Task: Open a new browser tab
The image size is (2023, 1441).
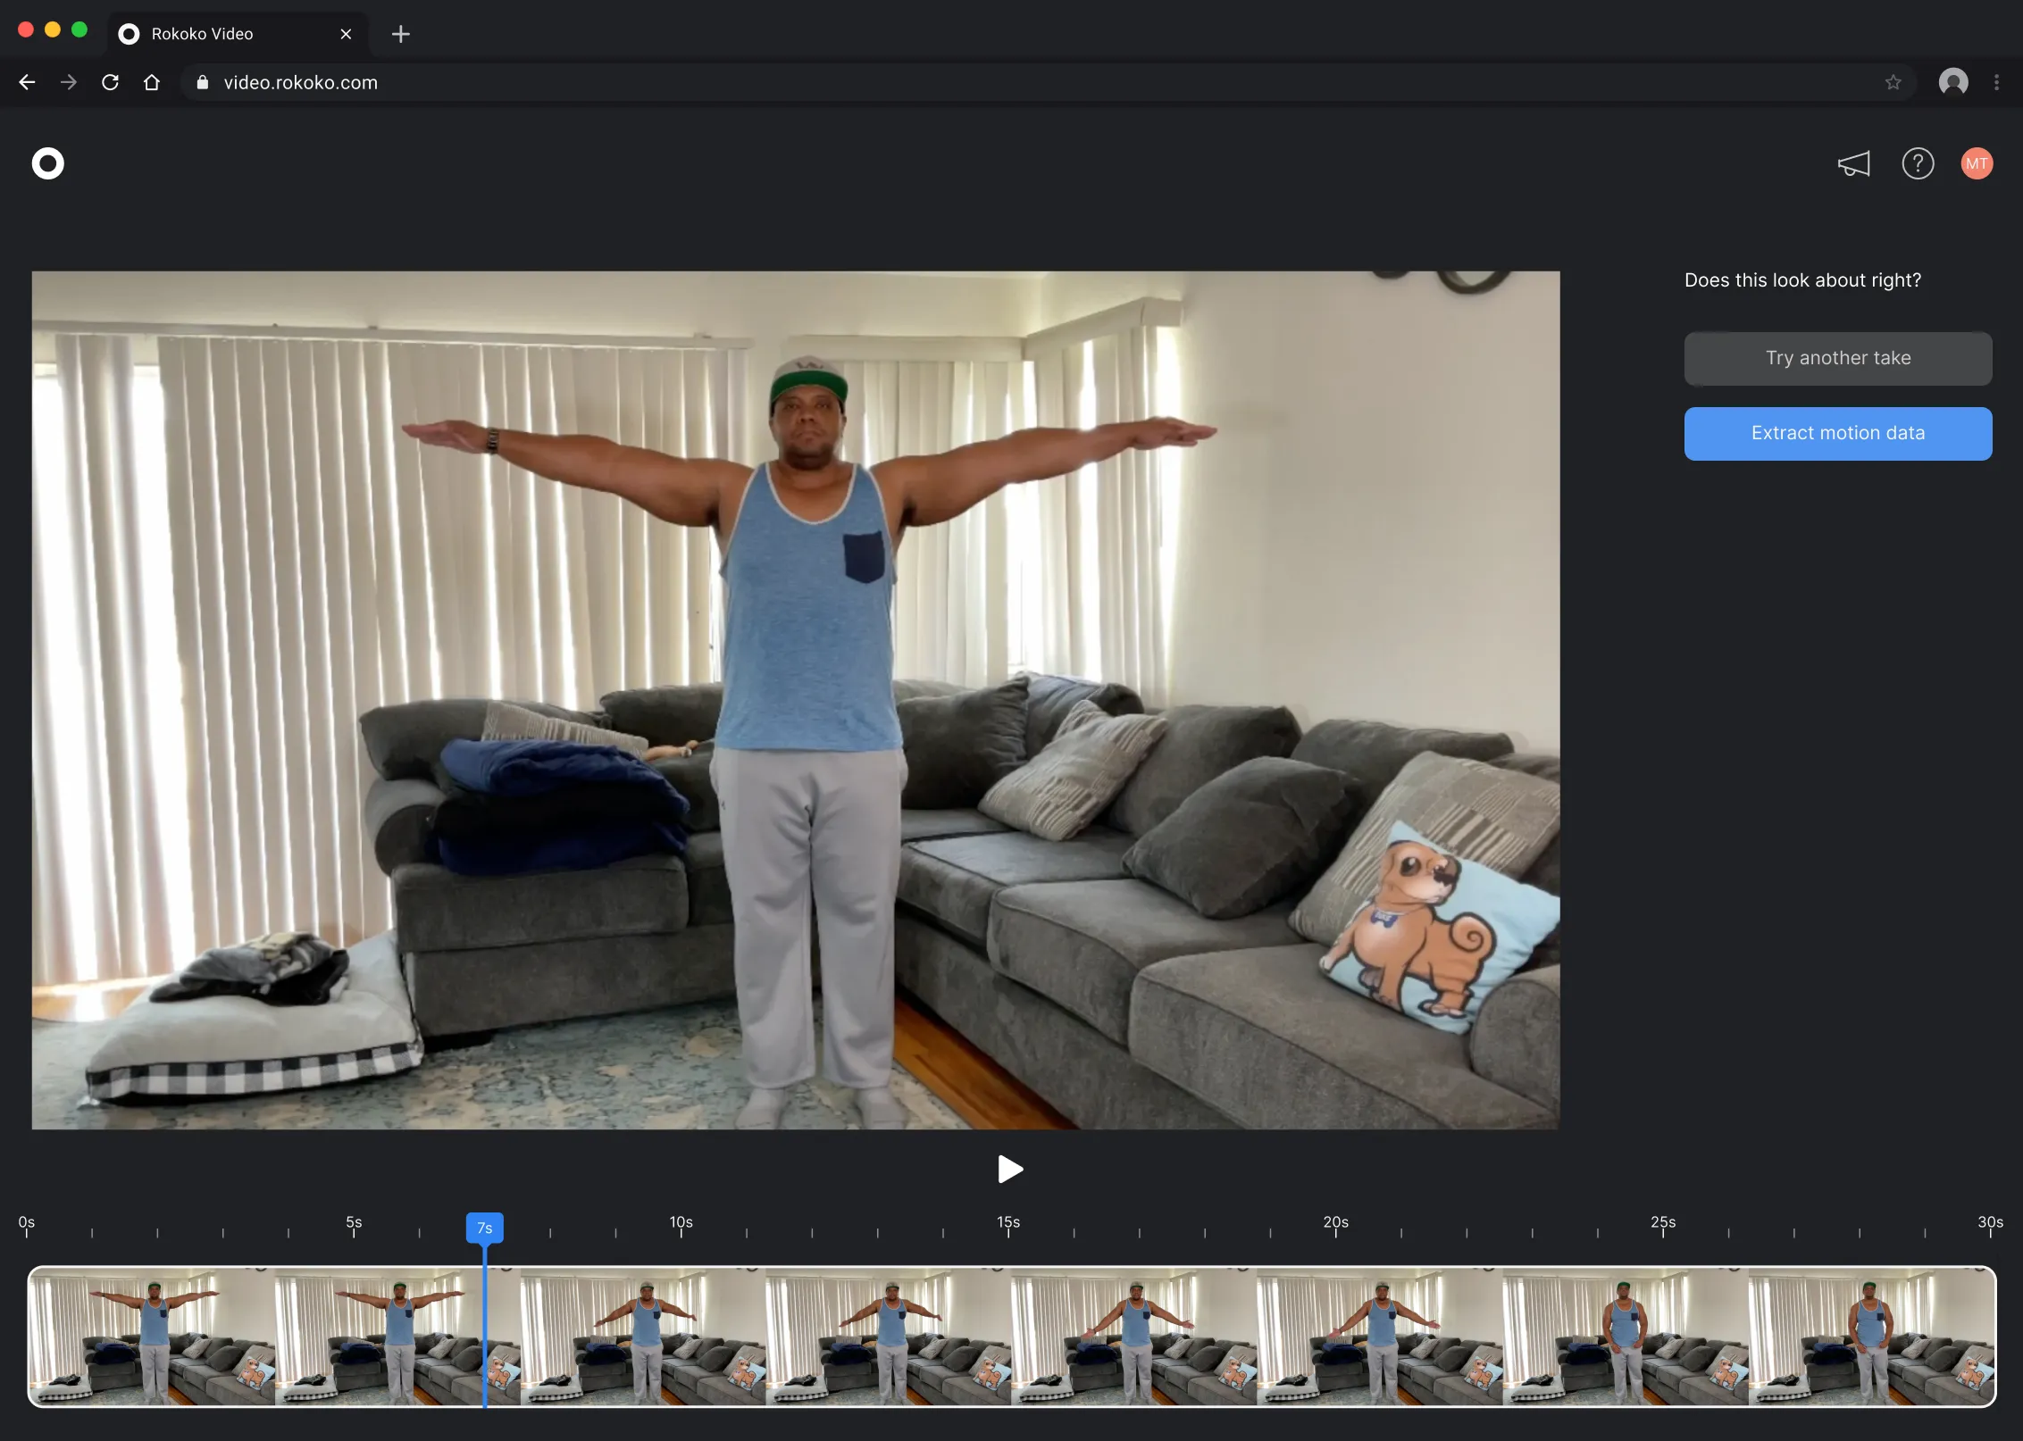Action: pyautogui.click(x=401, y=34)
